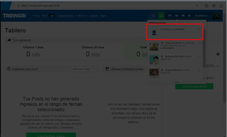Click 'Últimos 7 días' income stat label
The height and width of the screenshot is (137, 227).
[33, 47]
